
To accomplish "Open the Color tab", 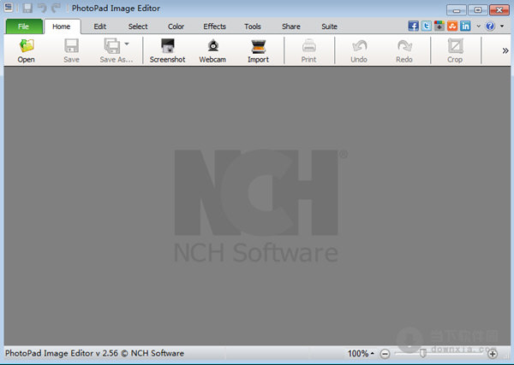I will 176,26.
